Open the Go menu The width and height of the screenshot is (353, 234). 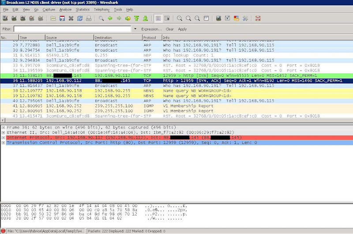(x=36, y=9)
